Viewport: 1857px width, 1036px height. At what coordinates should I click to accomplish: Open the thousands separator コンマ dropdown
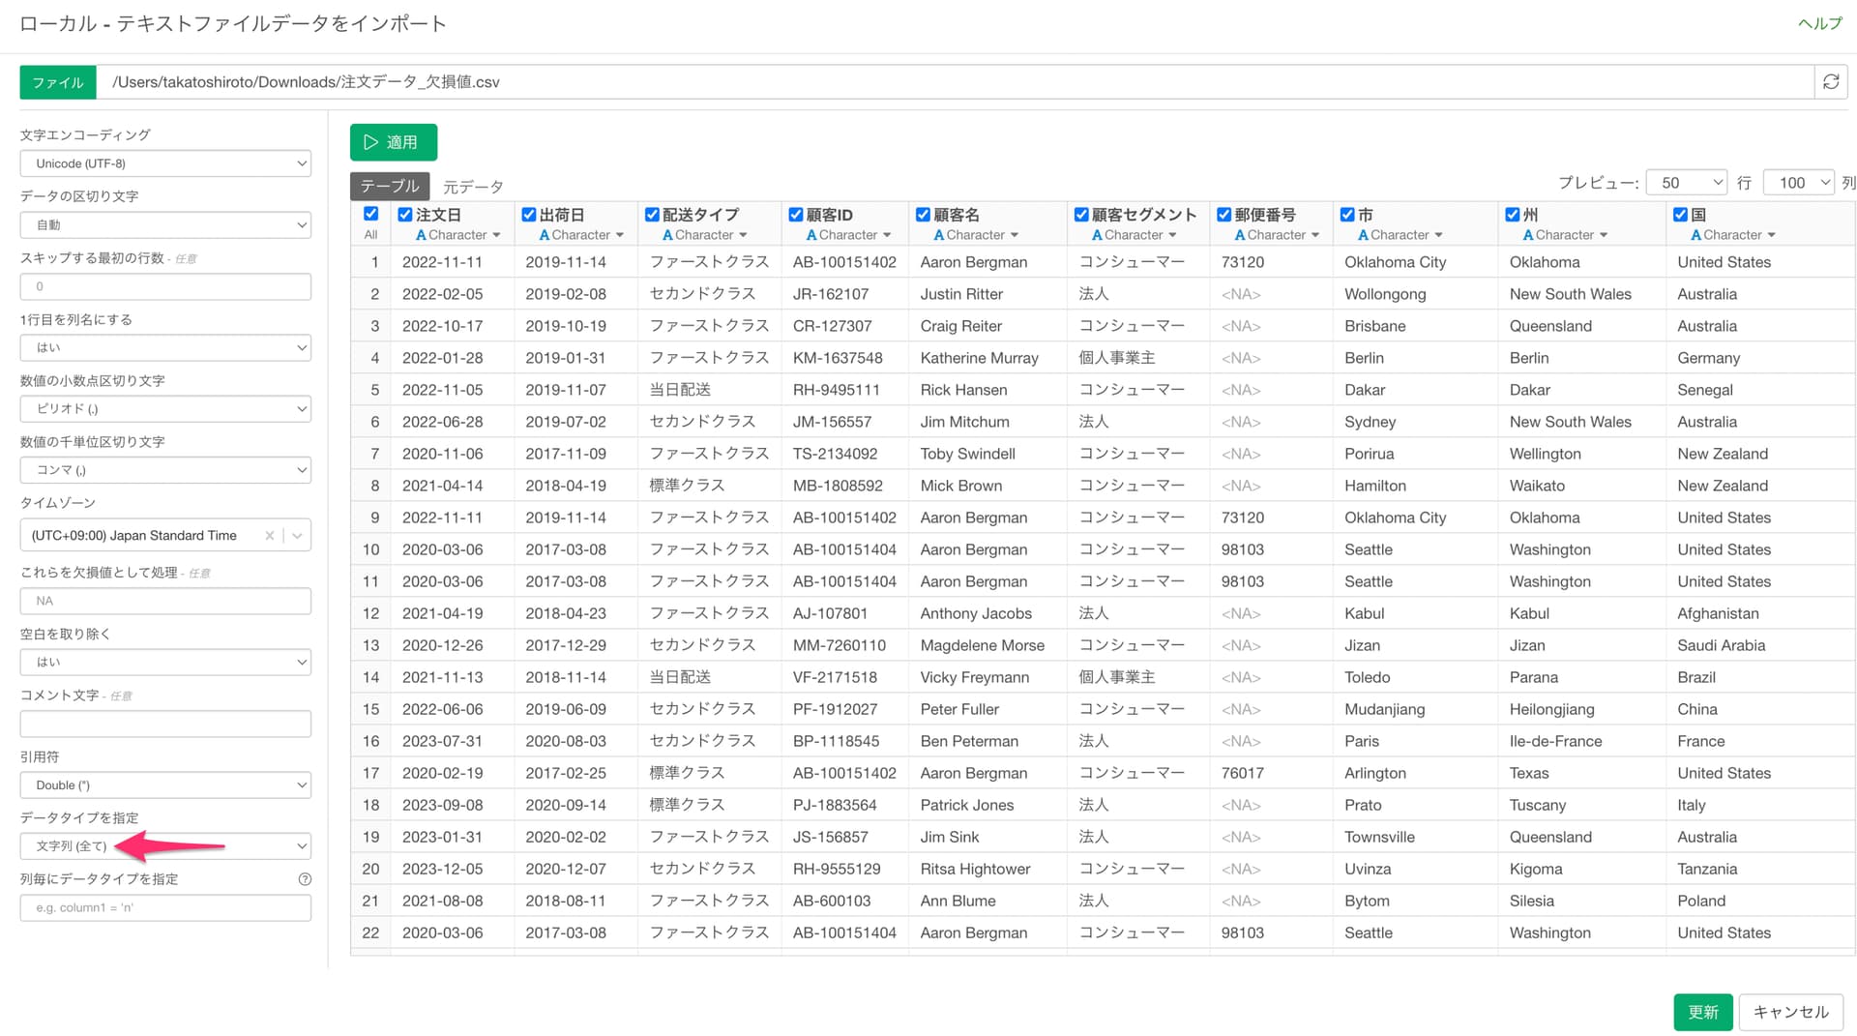(x=165, y=470)
